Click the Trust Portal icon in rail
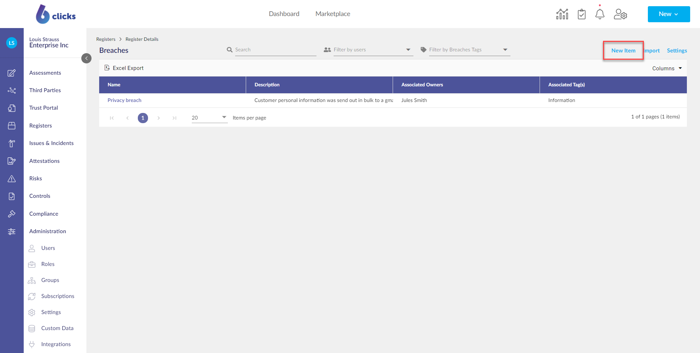The image size is (700, 353). [x=12, y=108]
